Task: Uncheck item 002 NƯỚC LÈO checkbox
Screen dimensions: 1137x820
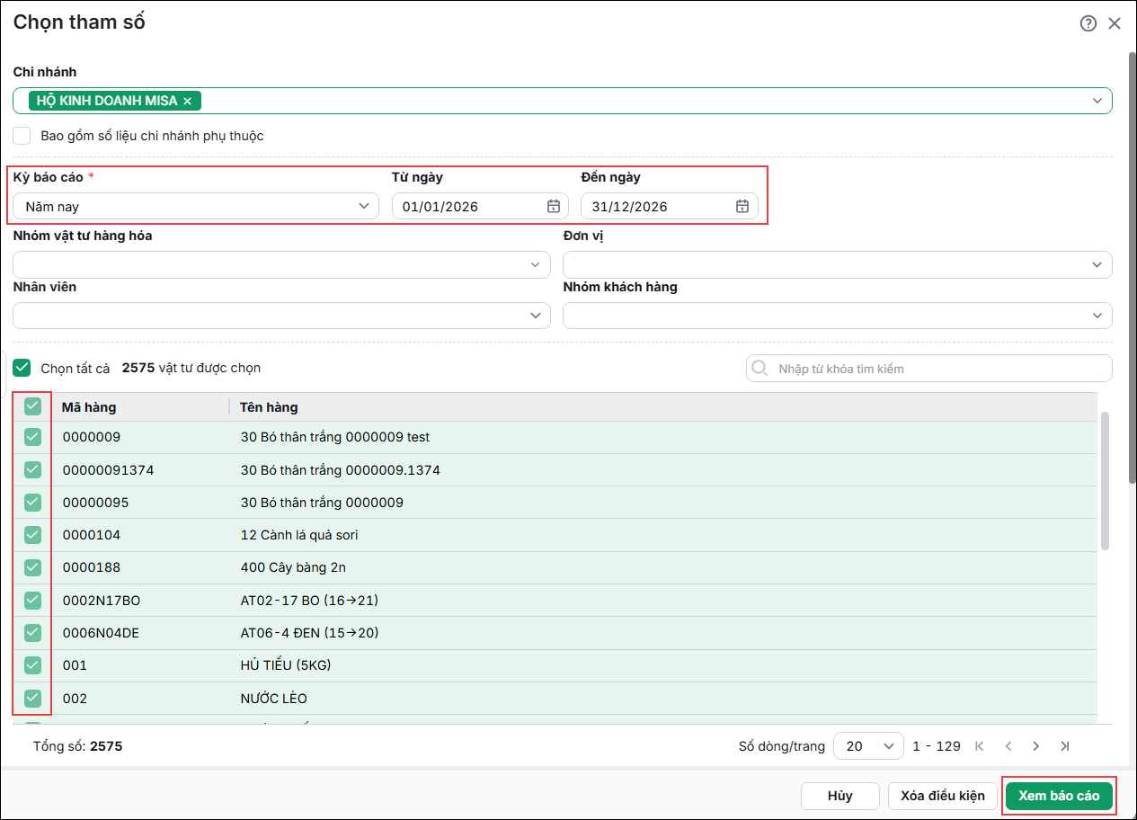Action: point(32,698)
